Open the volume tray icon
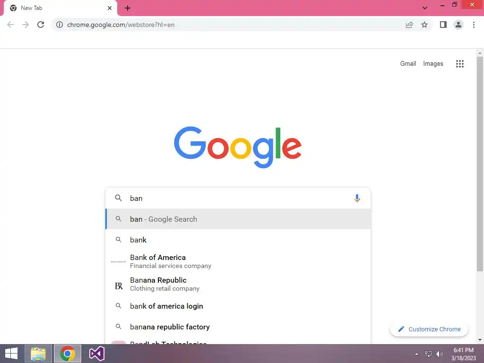484x363 pixels. coord(439,354)
